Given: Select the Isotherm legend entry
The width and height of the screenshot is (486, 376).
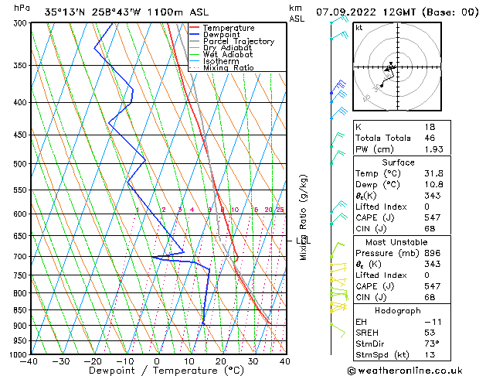Looking at the screenshot, I should coord(221,61).
